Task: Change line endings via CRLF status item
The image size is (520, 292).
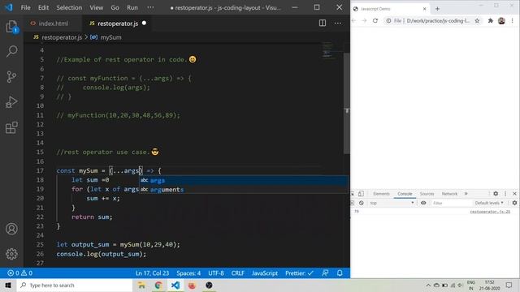Action: click(x=238, y=273)
